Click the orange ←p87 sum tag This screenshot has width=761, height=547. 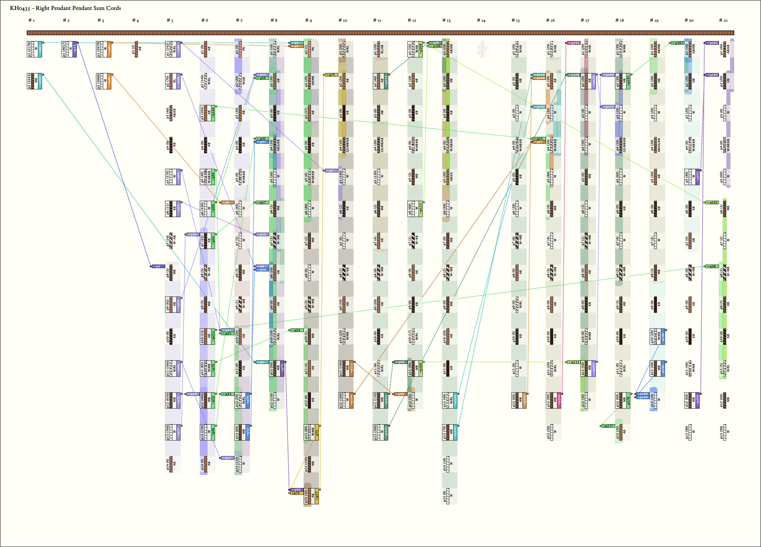click(539, 142)
